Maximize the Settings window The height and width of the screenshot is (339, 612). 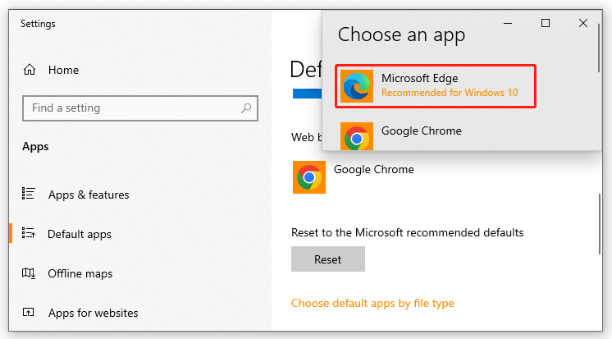[x=546, y=24]
